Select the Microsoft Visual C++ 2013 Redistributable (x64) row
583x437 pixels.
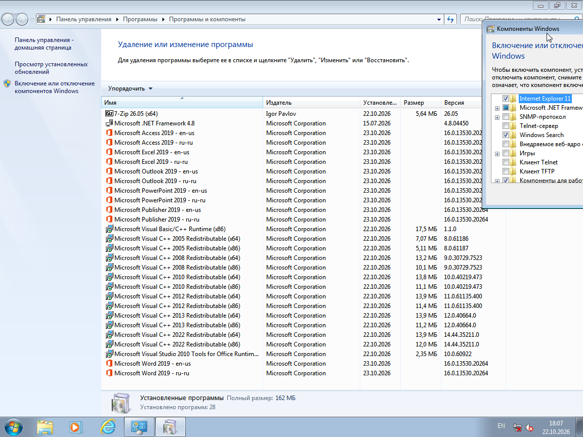tap(304, 316)
